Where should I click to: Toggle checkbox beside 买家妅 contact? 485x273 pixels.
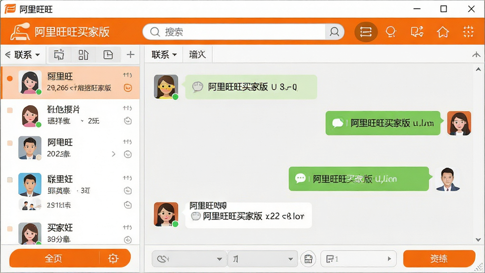click(x=10, y=229)
